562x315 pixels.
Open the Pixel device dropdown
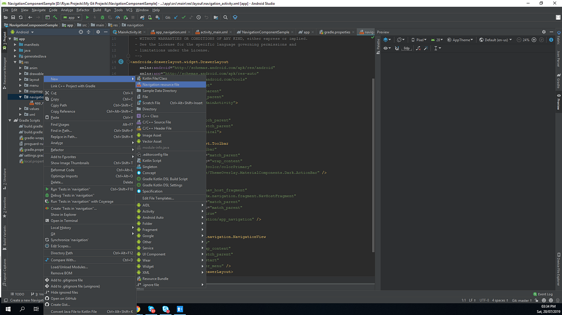click(420, 40)
